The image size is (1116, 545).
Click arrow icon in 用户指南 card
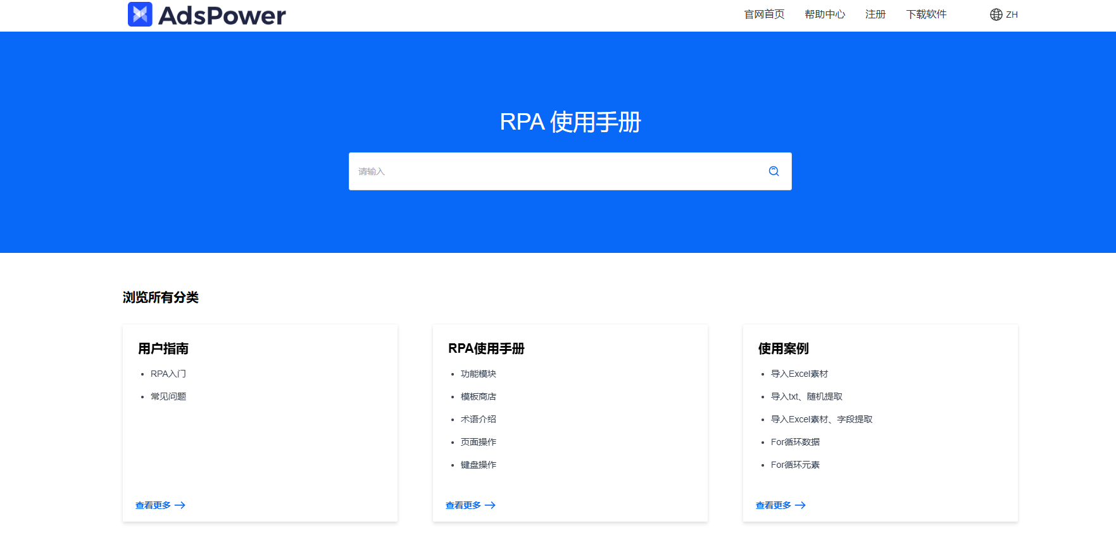click(180, 505)
